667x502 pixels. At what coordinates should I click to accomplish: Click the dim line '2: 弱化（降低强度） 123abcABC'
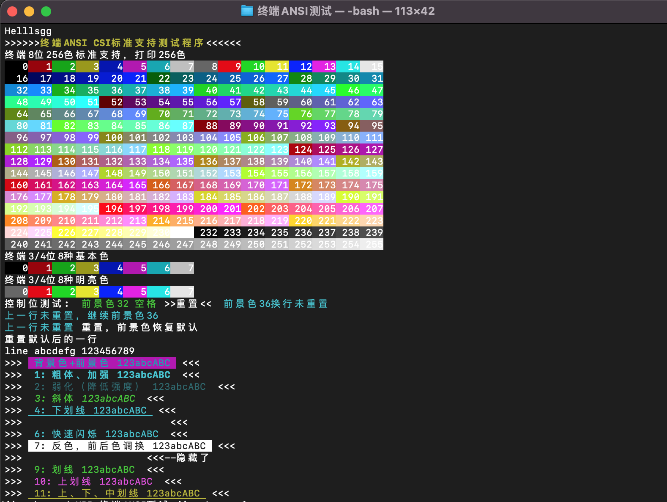[x=120, y=386]
